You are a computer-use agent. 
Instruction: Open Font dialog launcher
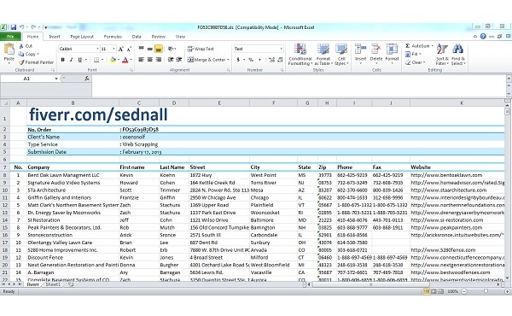[131, 70]
